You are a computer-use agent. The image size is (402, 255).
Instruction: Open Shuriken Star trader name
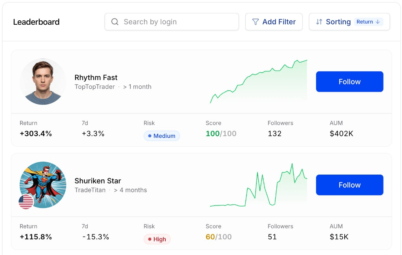pos(98,181)
